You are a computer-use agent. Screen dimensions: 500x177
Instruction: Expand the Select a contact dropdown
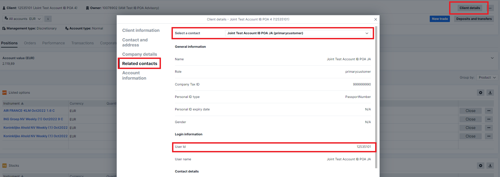[298, 33]
